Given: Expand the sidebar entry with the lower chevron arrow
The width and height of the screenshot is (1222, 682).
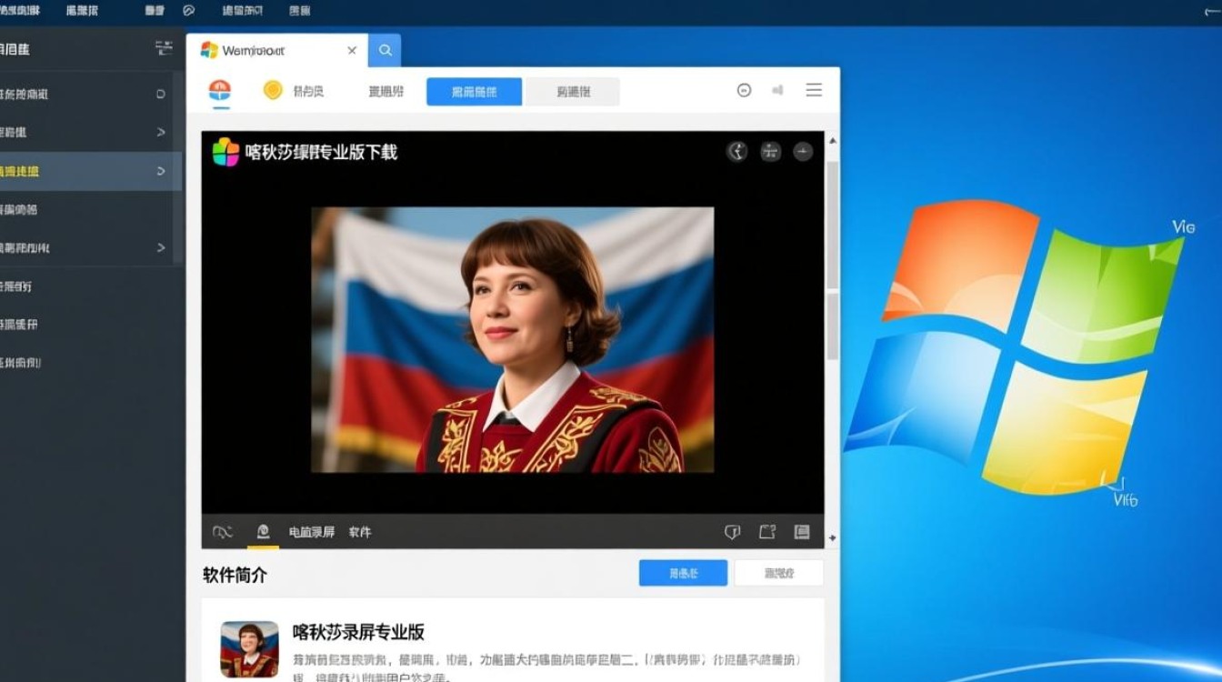Looking at the screenshot, I should (160, 247).
